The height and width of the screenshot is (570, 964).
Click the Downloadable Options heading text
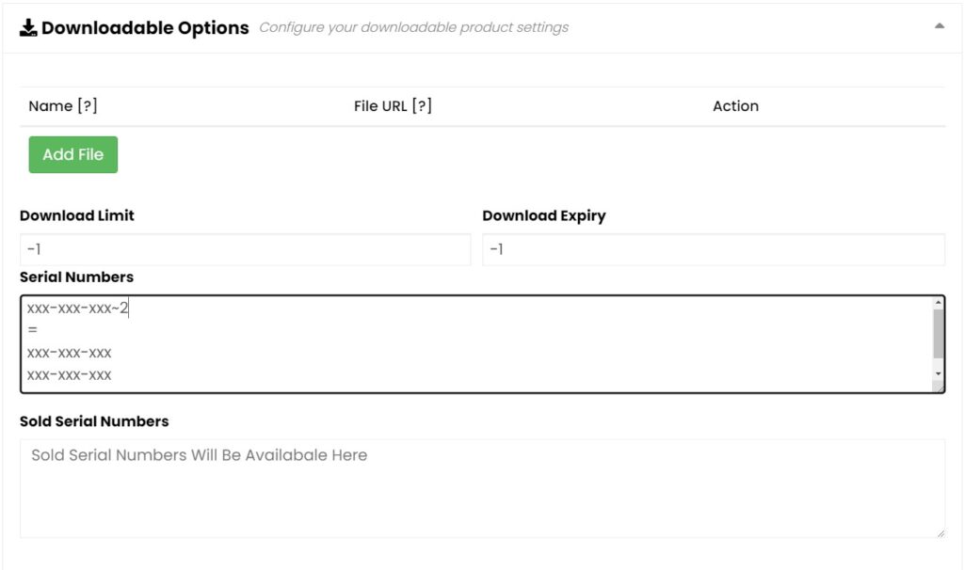pyautogui.click(x=145, y=27)
